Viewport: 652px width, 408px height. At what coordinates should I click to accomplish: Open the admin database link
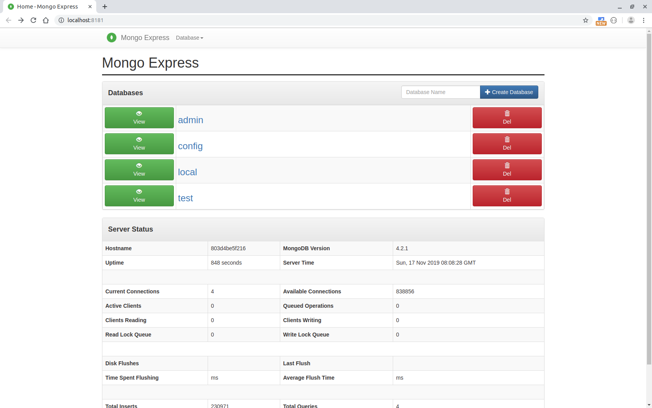coord(191,120)
